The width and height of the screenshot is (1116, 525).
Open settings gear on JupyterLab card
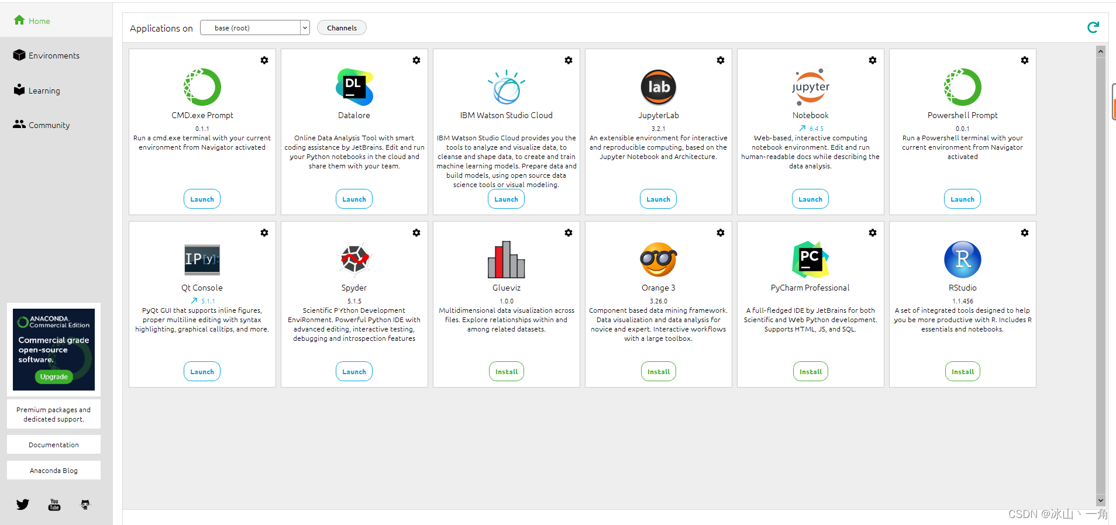721,60
